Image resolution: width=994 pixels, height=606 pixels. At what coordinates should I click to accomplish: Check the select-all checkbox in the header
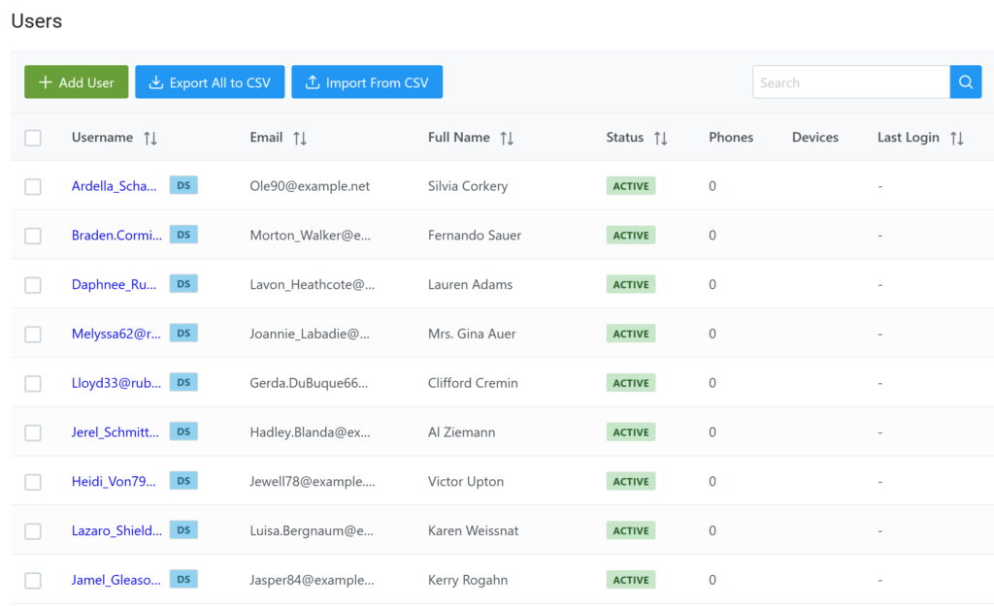coord(32,138)
